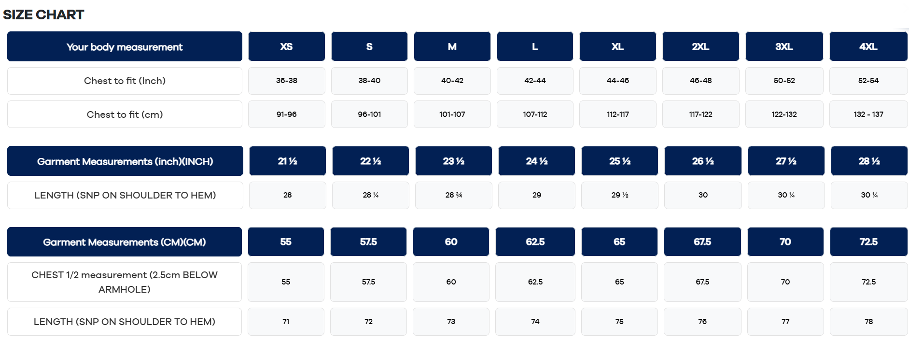909x341 pixels.
Task: Select the 2XL size header cell
Action: click(x=700, y=46)
